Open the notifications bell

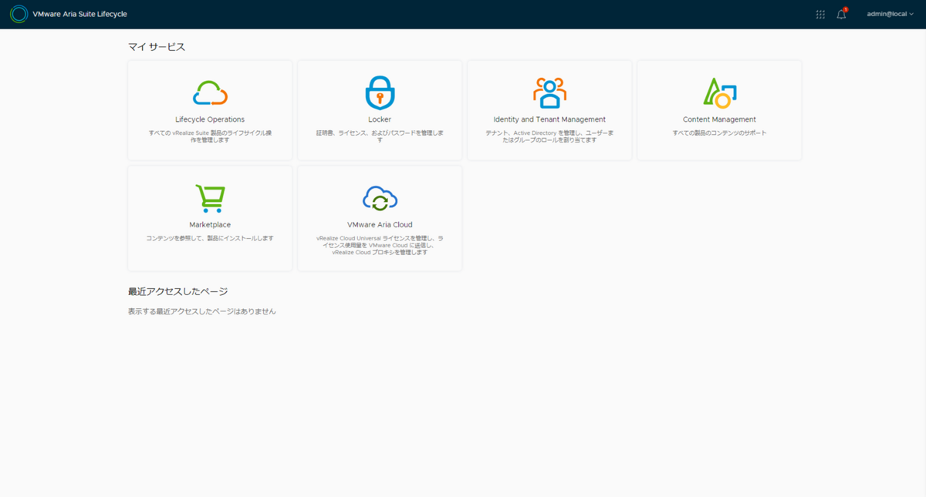tap(842, 14)
